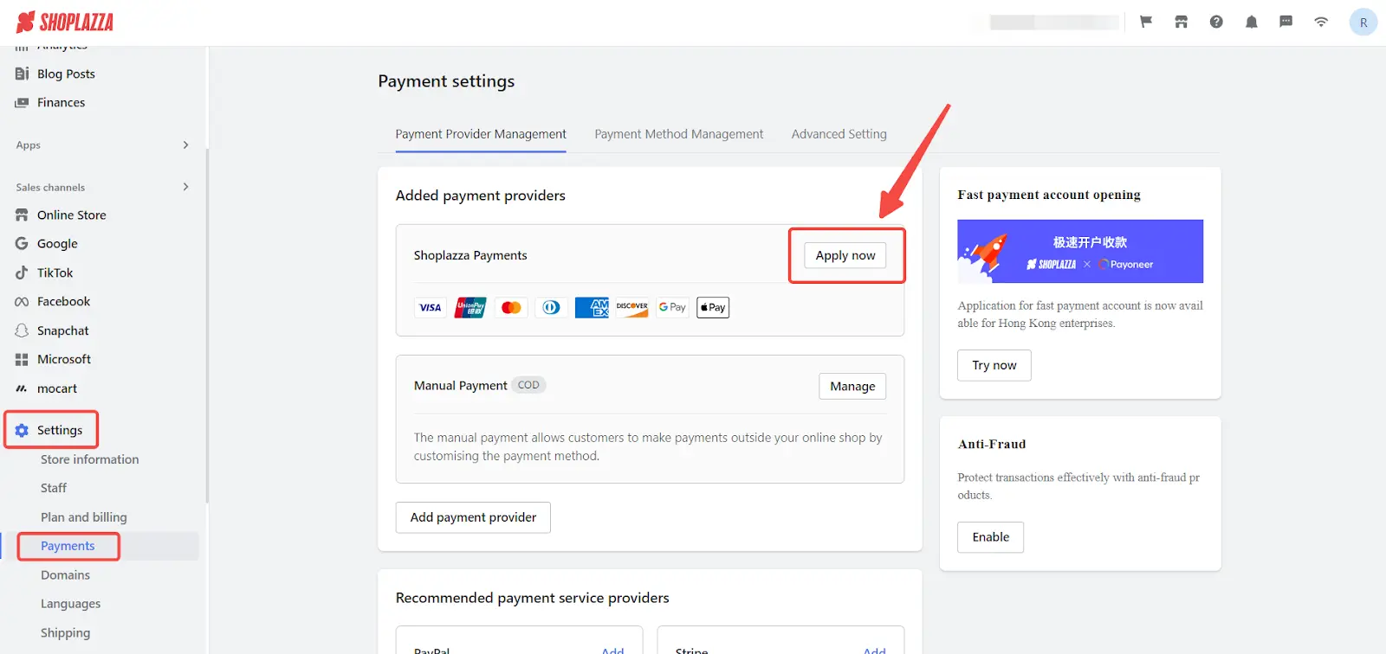Image resolution: width=1386 pixels, height=654 pixels.
Task: Open Domains settings
Action: 65,575
